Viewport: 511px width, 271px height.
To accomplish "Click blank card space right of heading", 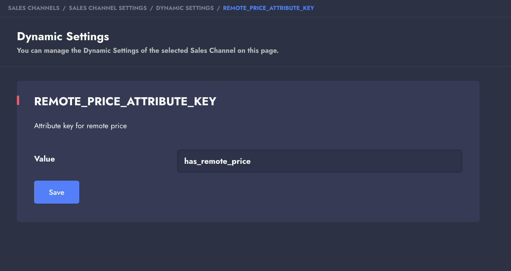I will click(345, 101).
